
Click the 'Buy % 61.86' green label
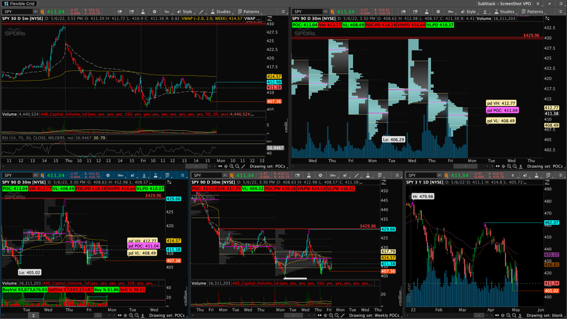point(107,289)
